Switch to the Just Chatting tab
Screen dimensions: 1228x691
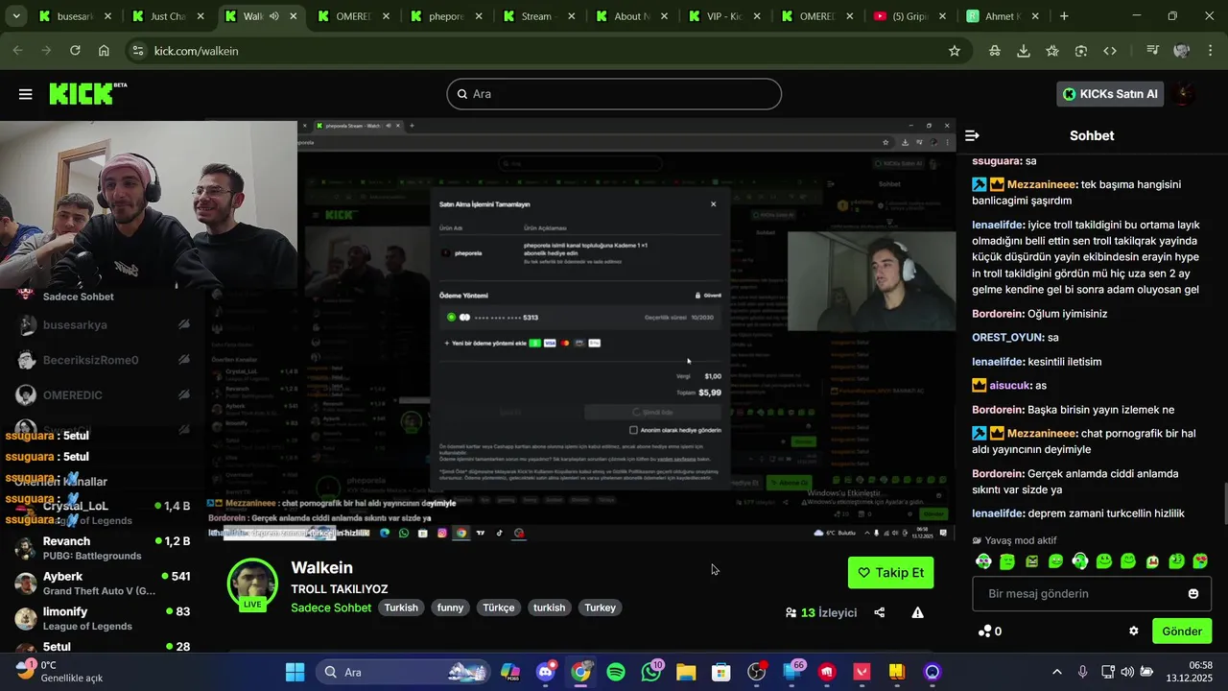[168, 16]
